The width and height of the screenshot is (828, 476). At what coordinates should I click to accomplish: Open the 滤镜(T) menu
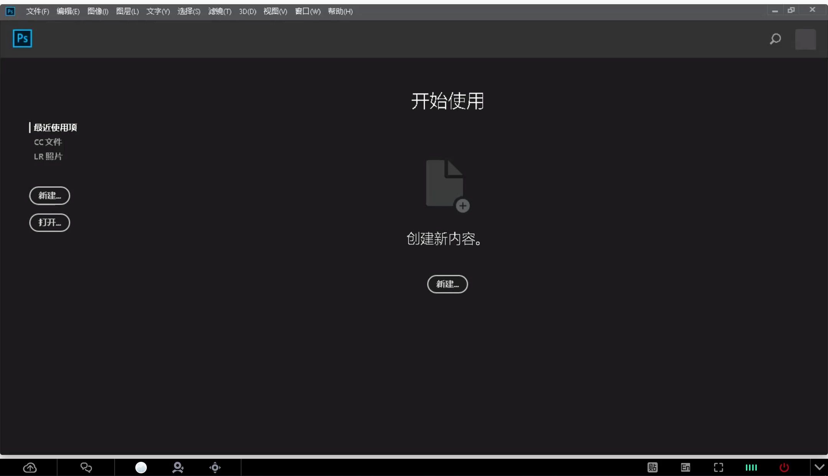coord(220,11)
